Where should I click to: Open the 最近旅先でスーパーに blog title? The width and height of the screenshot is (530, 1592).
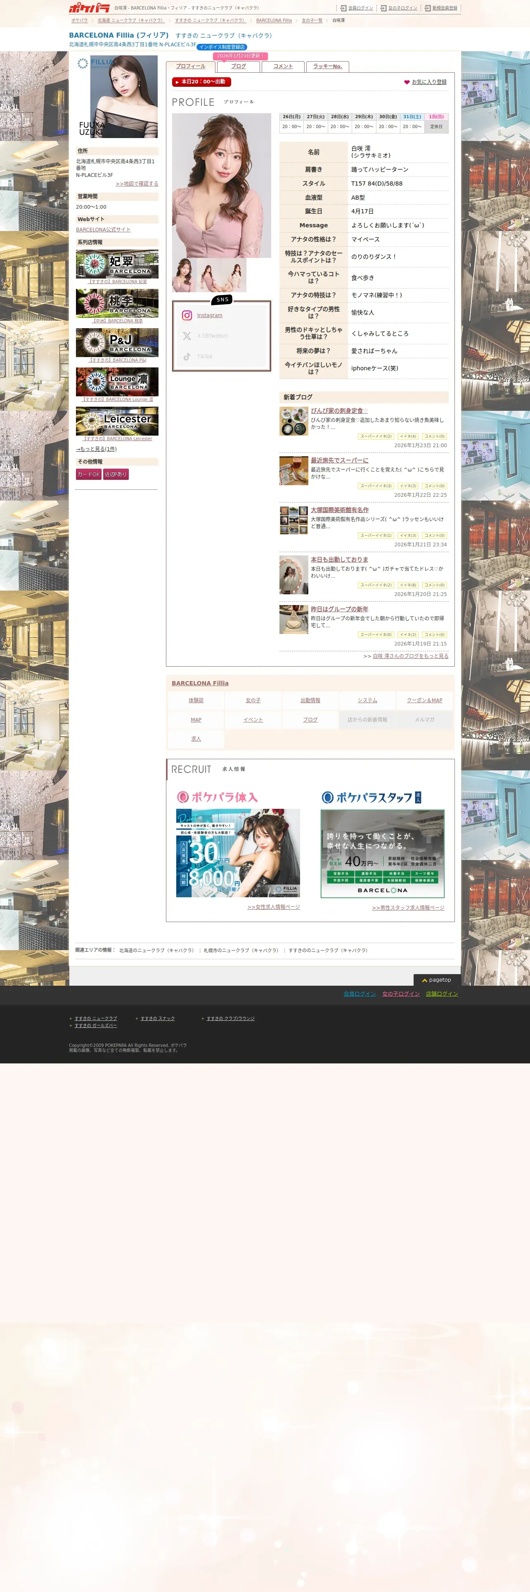click(339, 460)
